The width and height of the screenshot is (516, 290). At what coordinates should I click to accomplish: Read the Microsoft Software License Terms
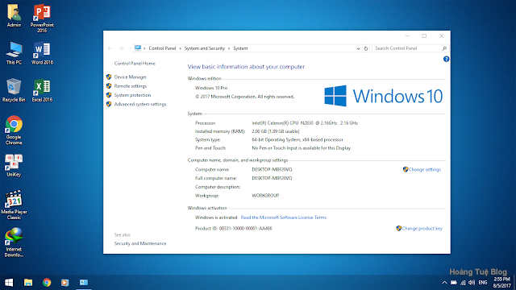click(x=283, y=217)
